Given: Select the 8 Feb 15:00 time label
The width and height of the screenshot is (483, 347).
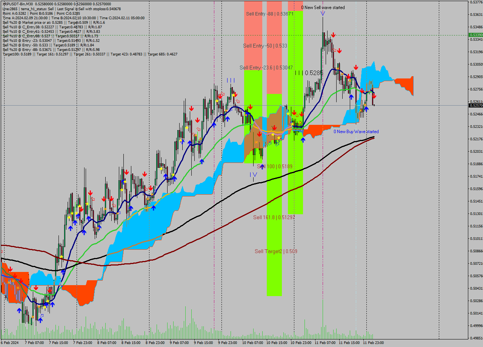Looking at the screenshot, I should tap(131, 343).
